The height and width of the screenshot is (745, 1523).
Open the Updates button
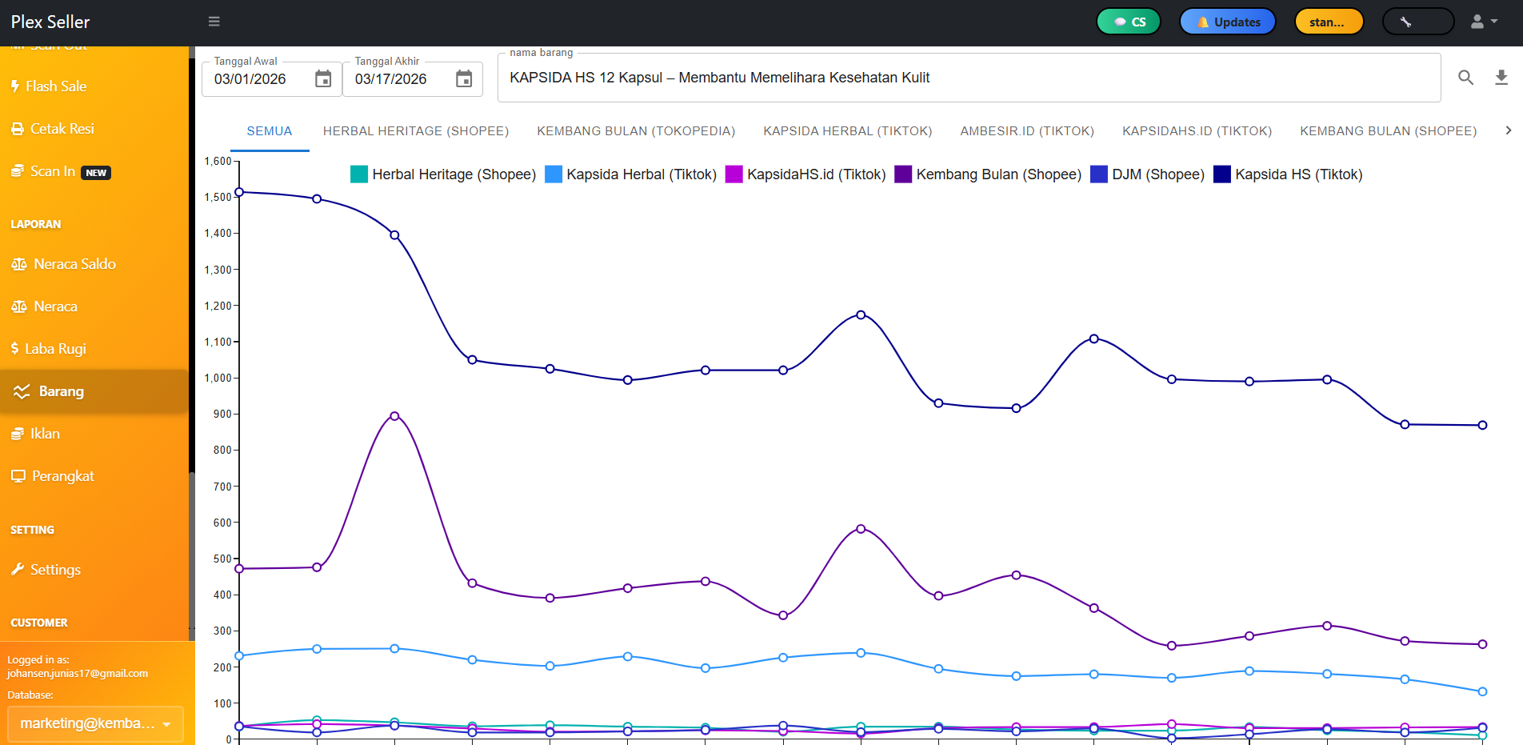point(1227,22)
